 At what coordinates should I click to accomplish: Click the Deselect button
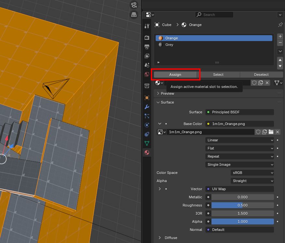click(x=261, y=75)
